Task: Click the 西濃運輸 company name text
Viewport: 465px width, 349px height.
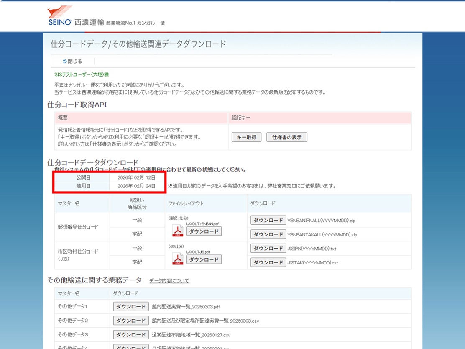Action: coord(89,22)
